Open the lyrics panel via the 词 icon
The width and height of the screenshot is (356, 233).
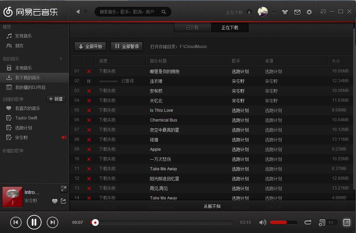tap(347, 222)
